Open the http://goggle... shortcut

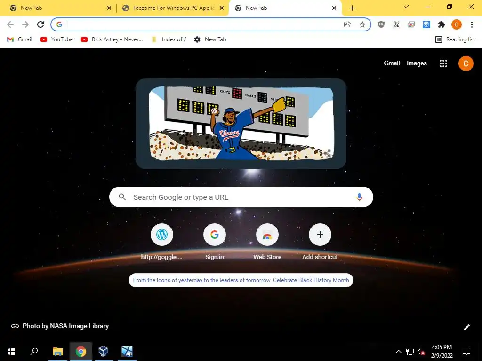tap(162, 243)
